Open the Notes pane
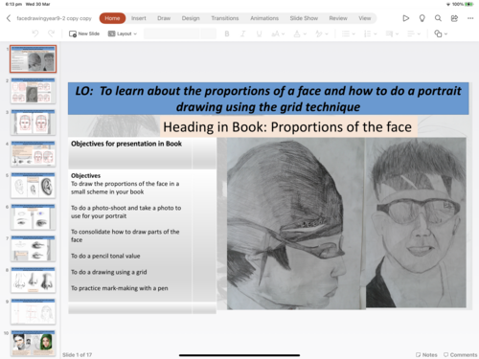The height and width of the screenshot is (359, 479). click(426, 354)
